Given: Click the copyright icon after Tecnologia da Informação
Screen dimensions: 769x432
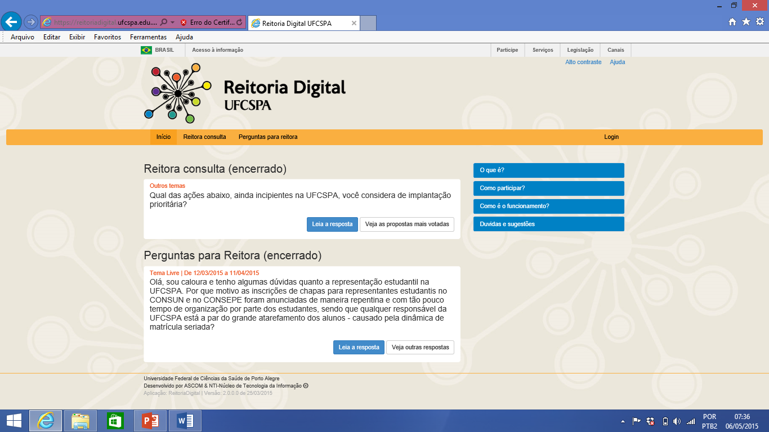Looking at the screenshot, I should [x=306, y=386].
